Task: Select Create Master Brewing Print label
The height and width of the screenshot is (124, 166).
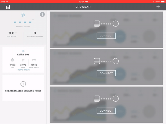Action: pos(23,91)
